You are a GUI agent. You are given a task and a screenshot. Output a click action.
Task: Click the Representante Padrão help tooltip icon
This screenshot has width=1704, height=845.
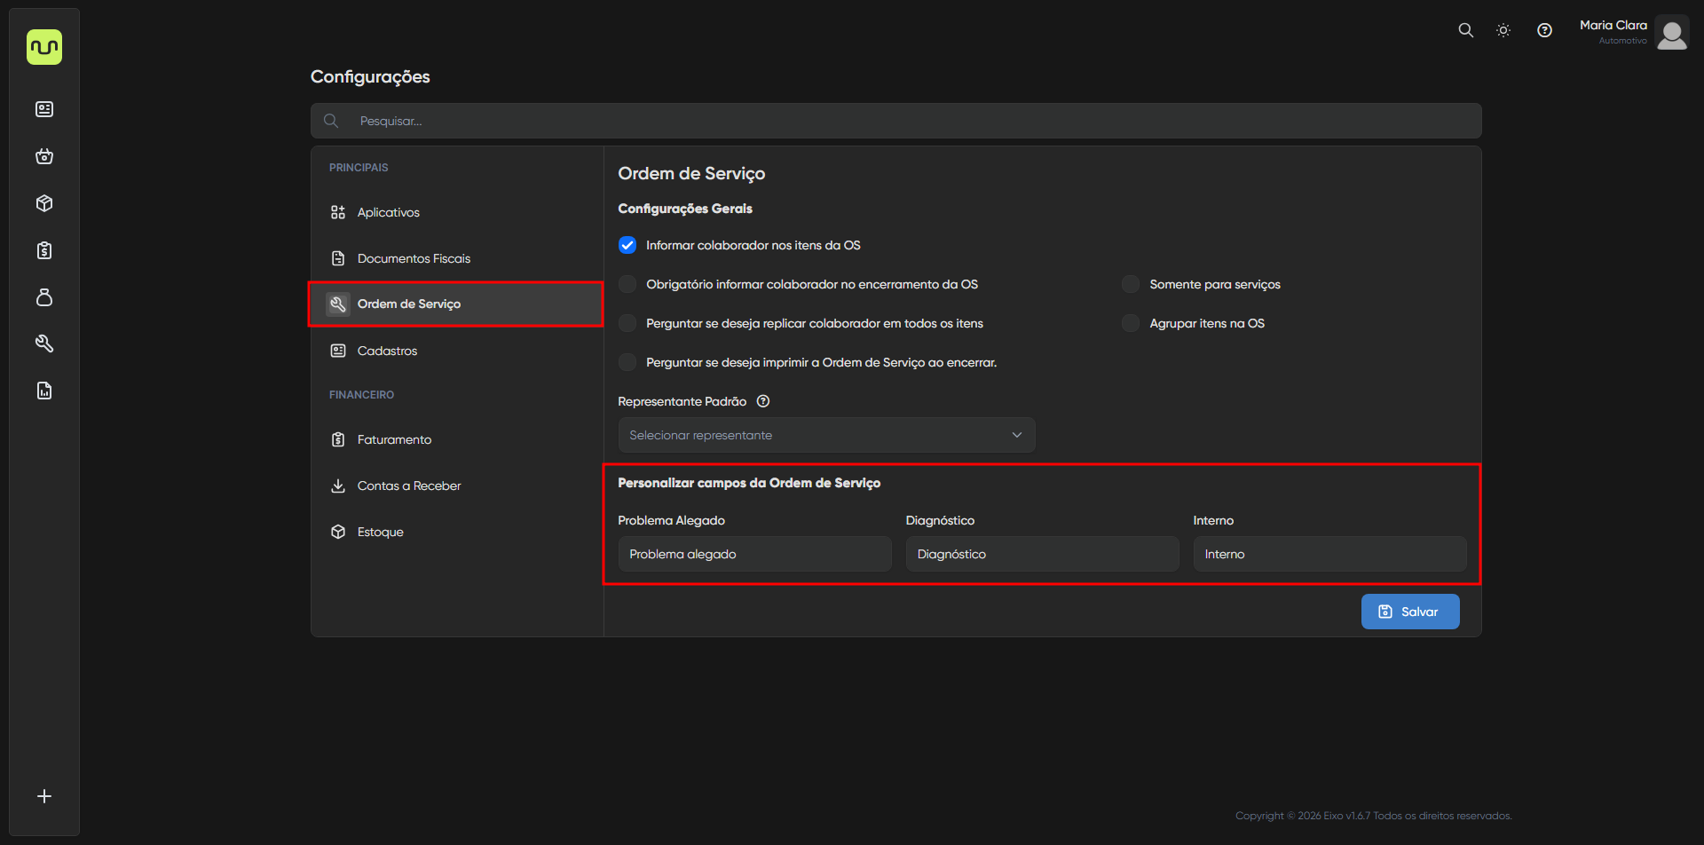pyautogui.click(x=763, y=401)
